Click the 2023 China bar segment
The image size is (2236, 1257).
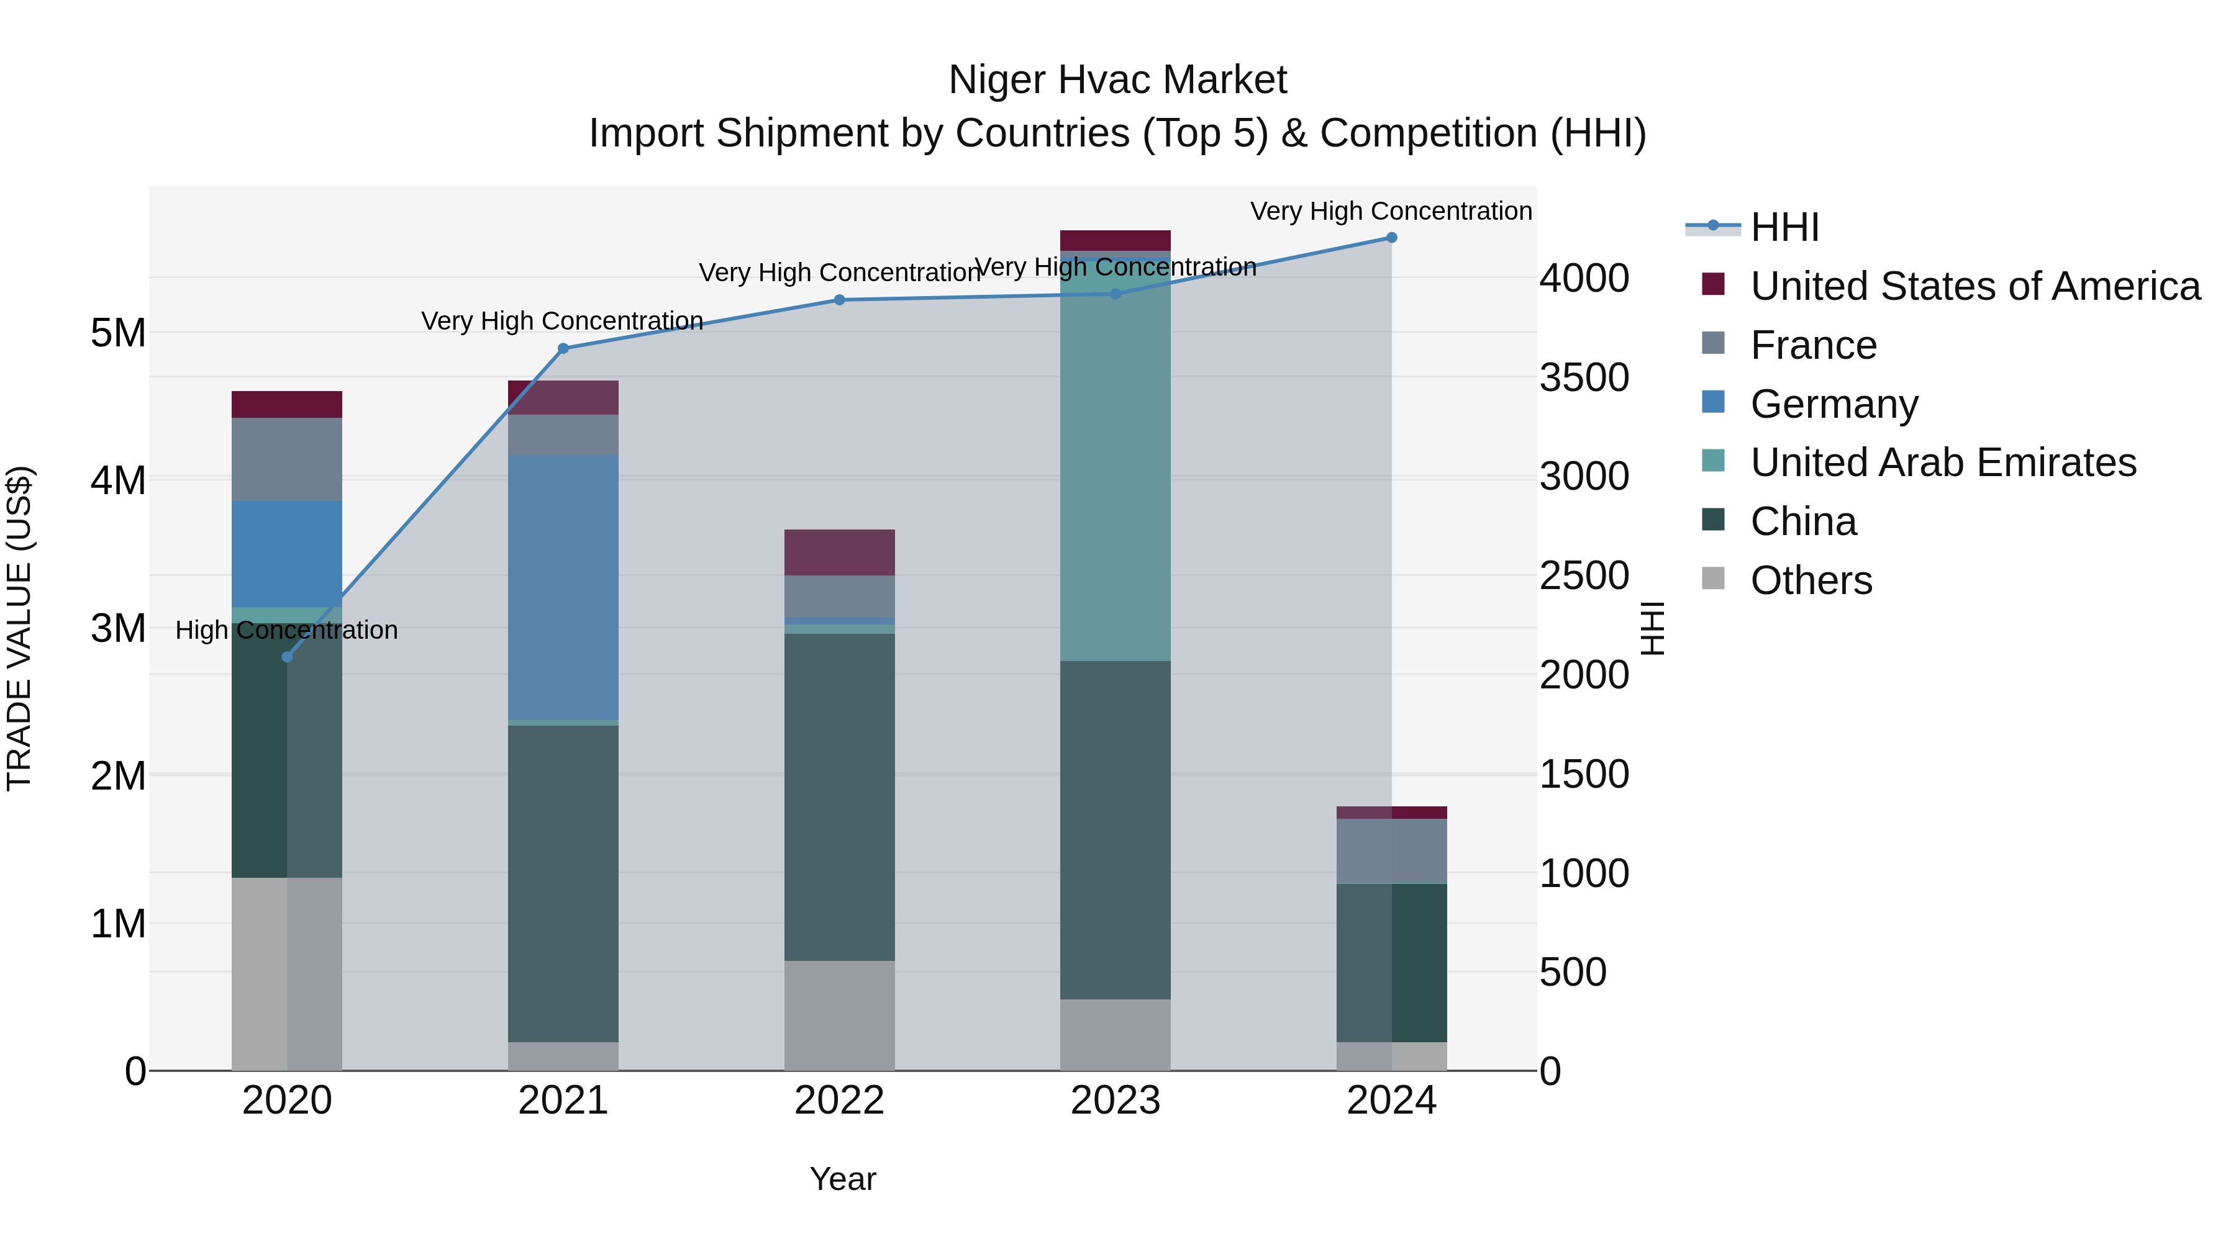pos(1116,830)
